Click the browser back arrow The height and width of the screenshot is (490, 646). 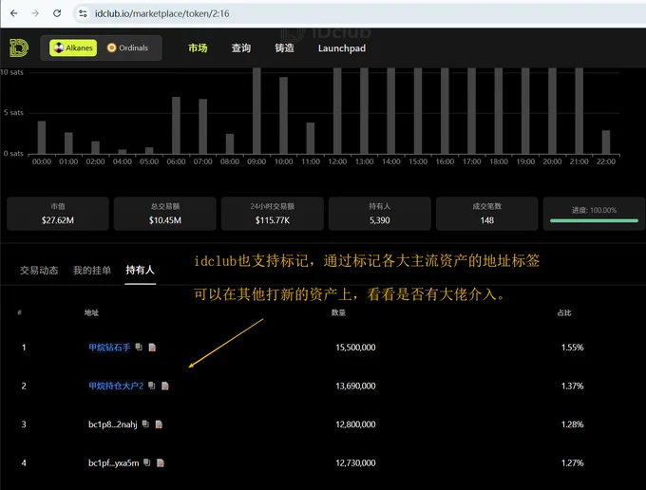point(14,13)
